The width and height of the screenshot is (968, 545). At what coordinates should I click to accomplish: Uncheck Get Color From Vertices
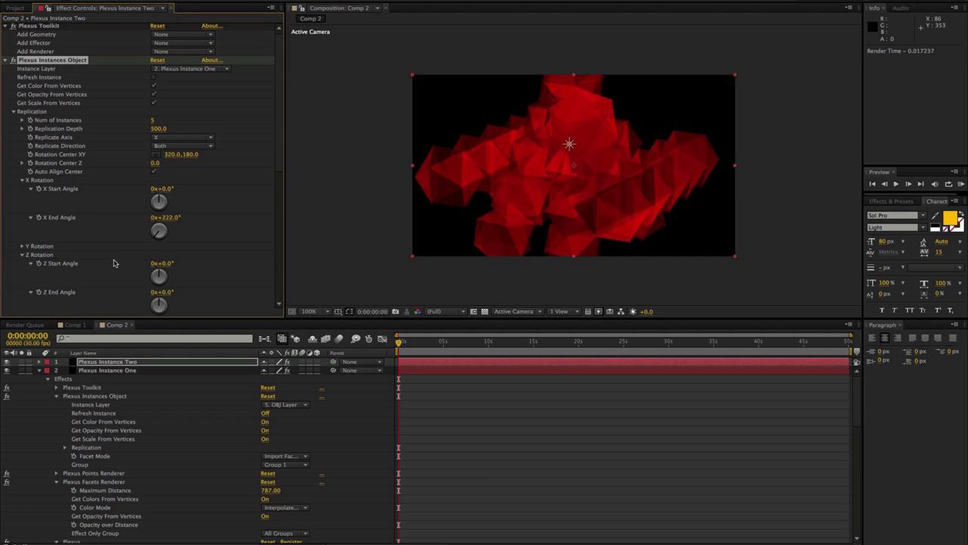[153, 86]
